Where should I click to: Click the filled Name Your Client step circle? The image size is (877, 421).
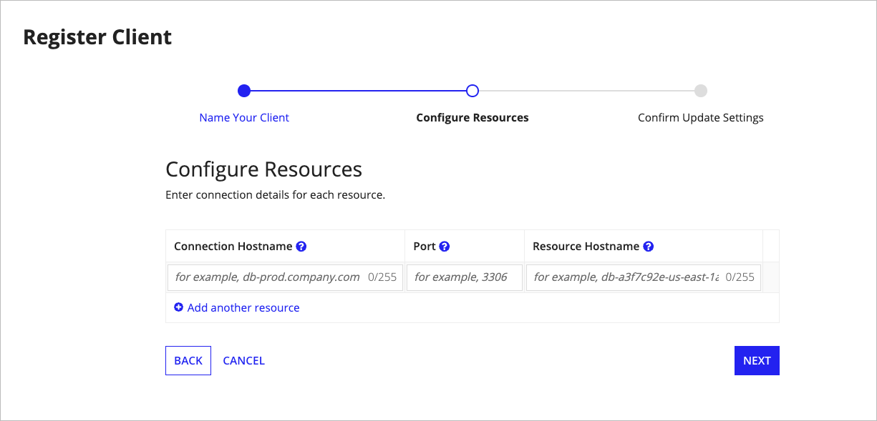coord(244,91)
